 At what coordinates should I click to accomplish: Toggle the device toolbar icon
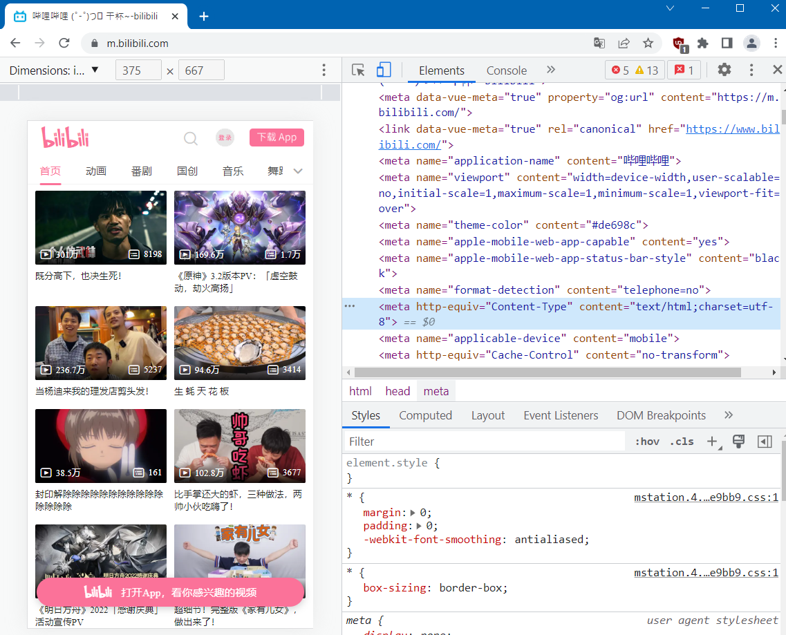pyautogui.click(x=384, y=70)
